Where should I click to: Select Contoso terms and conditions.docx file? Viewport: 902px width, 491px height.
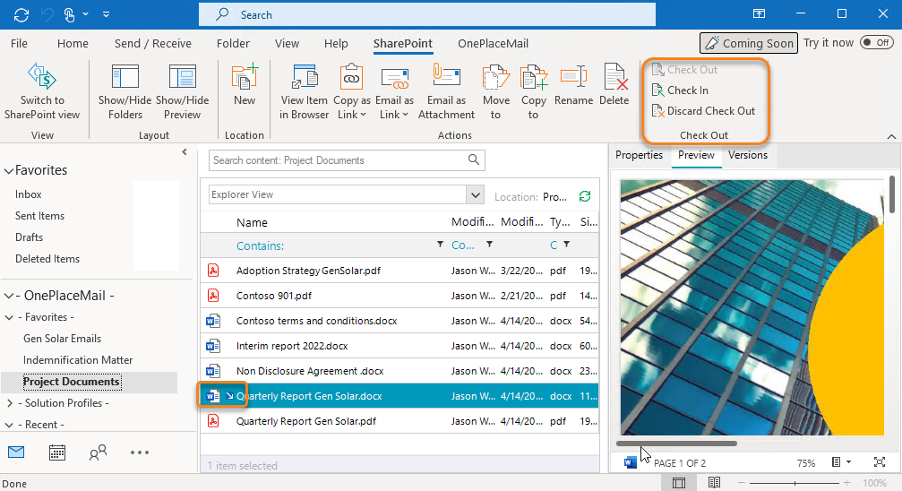coord(399,321)
